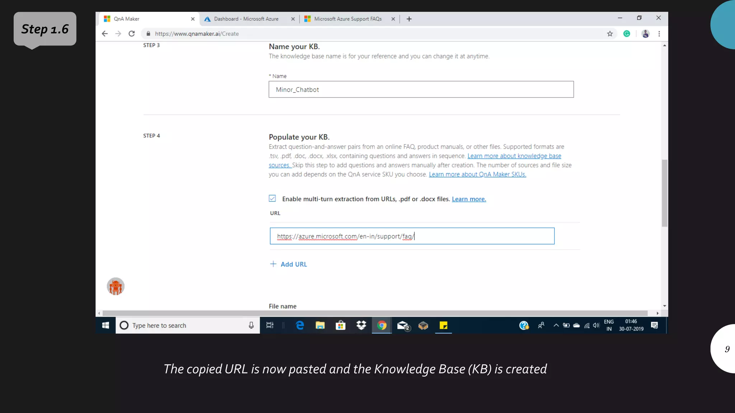Click the Chrome taskbar icon
Screen dimensions: 735x413
pos(382,325)
